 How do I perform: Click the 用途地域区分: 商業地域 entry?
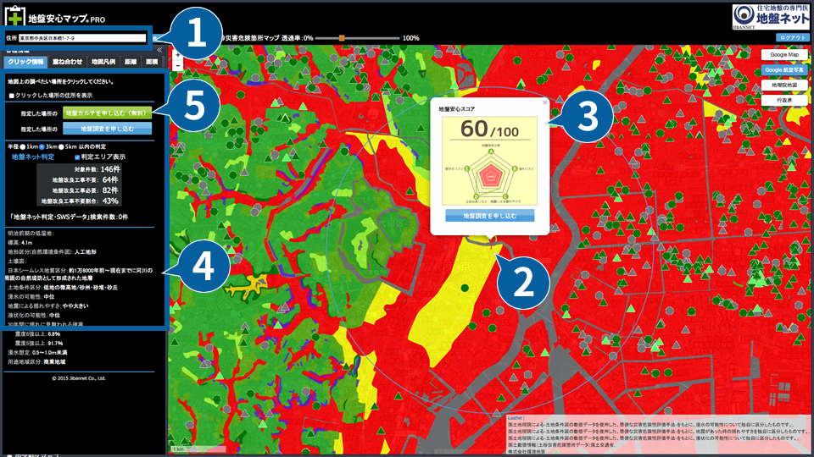(36, 362)
